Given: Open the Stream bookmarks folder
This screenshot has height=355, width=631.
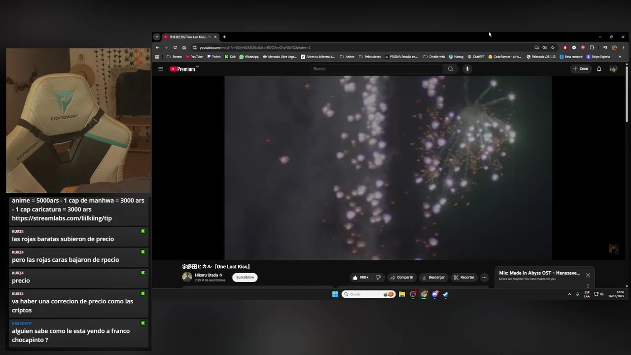Looking at the screenshot, I should (174, 57).
